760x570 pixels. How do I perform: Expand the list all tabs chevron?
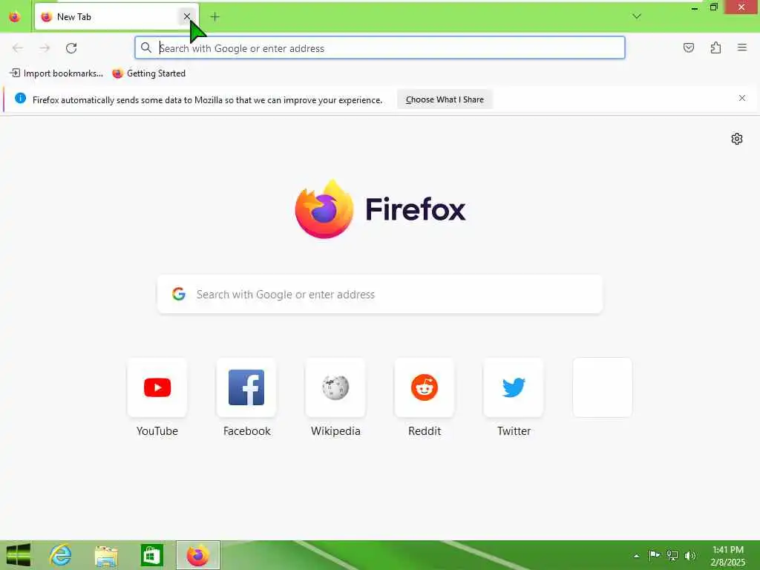click(x=637, y=16)
